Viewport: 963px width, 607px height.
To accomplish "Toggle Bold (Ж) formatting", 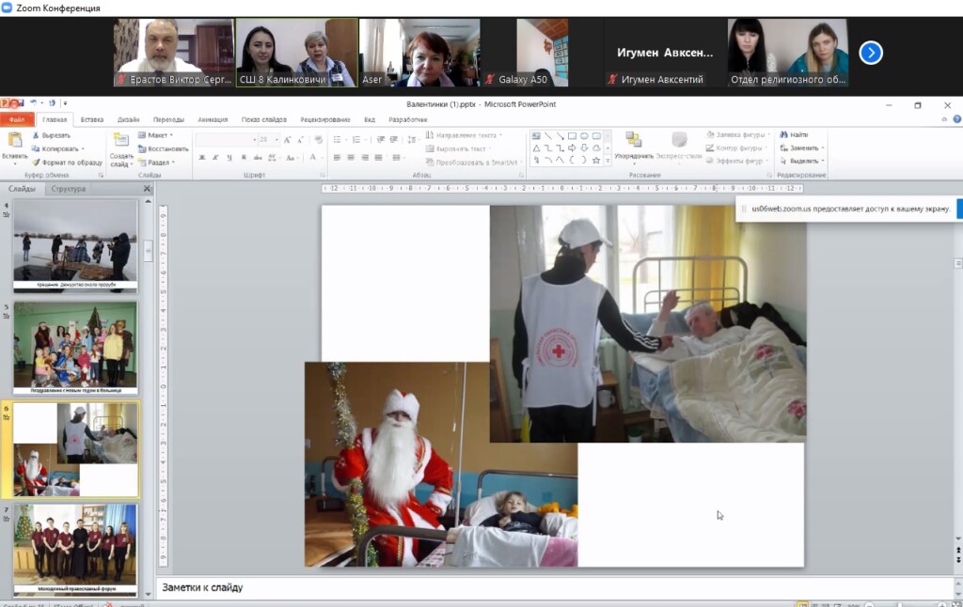I will [201, 158].
